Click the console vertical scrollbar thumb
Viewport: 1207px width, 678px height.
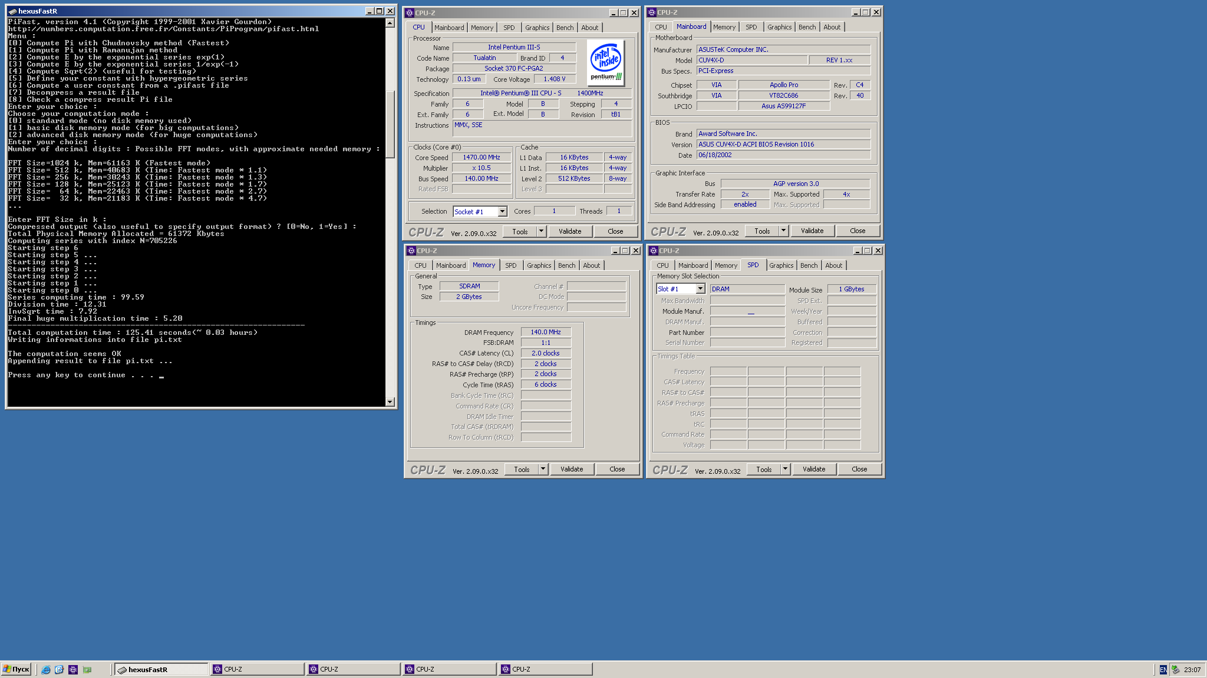(390, 124)
